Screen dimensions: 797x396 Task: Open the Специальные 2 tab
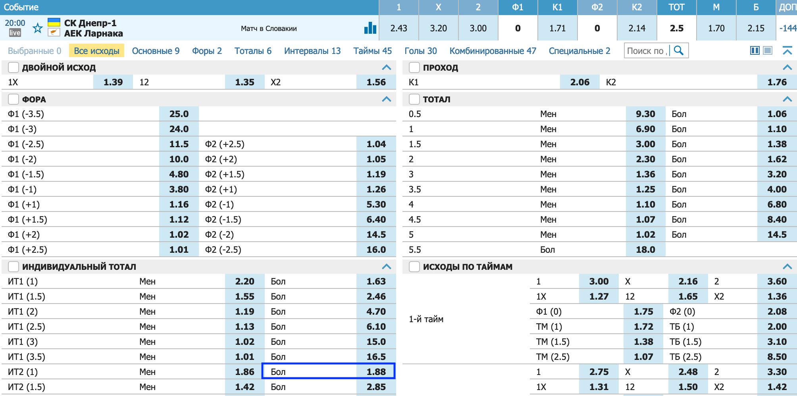coord(579,51)
